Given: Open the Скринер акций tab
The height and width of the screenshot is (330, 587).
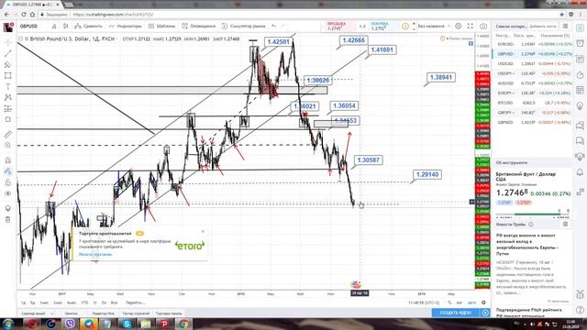Looking at the screenshot, I should (33, 313).
